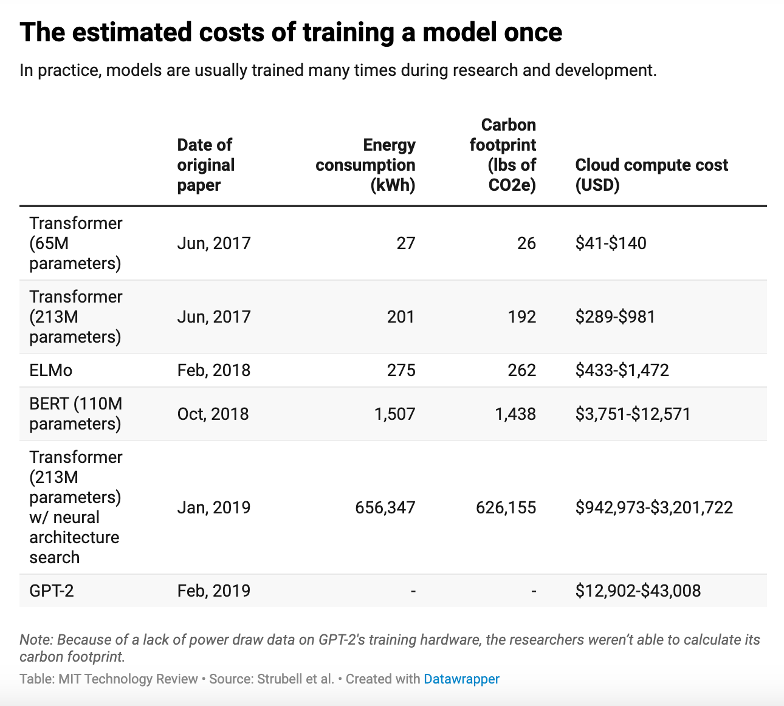Select the $3,751-$12,571 BERT cost cell
Screen dimensions: 784x706
coord(633,414)
